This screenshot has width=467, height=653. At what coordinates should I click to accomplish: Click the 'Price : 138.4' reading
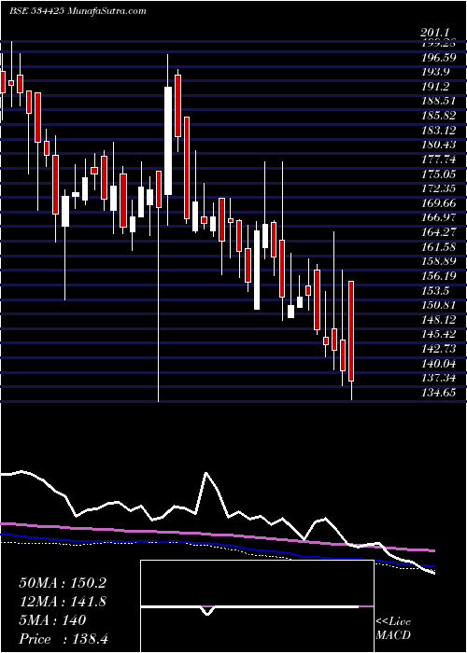64,639
